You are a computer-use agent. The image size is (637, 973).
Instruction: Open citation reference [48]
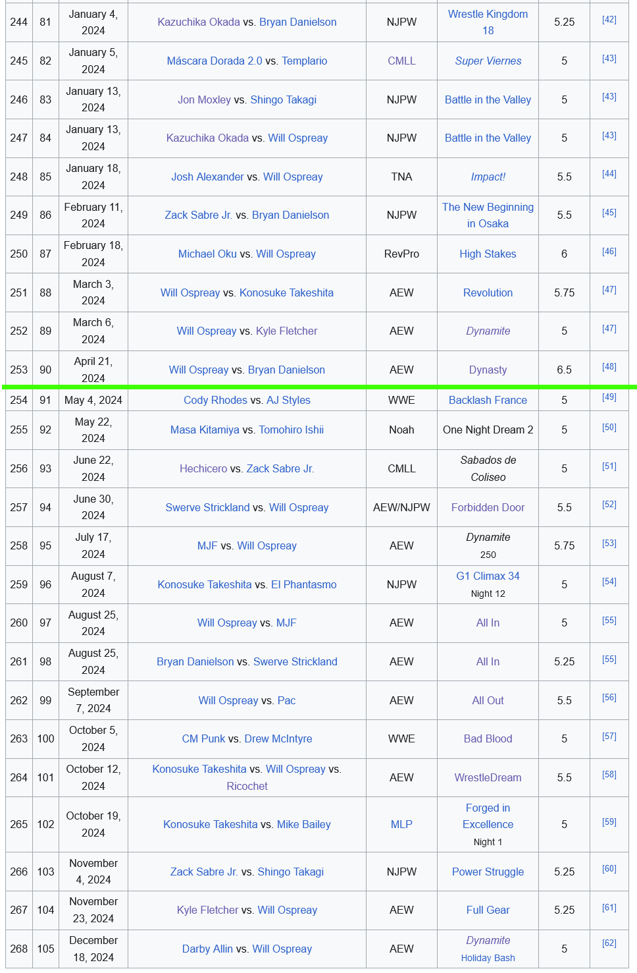(609, 367)
